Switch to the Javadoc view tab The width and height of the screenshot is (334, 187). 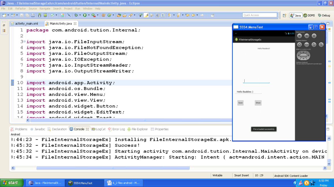pyautogui.click(x=38, y=129)
